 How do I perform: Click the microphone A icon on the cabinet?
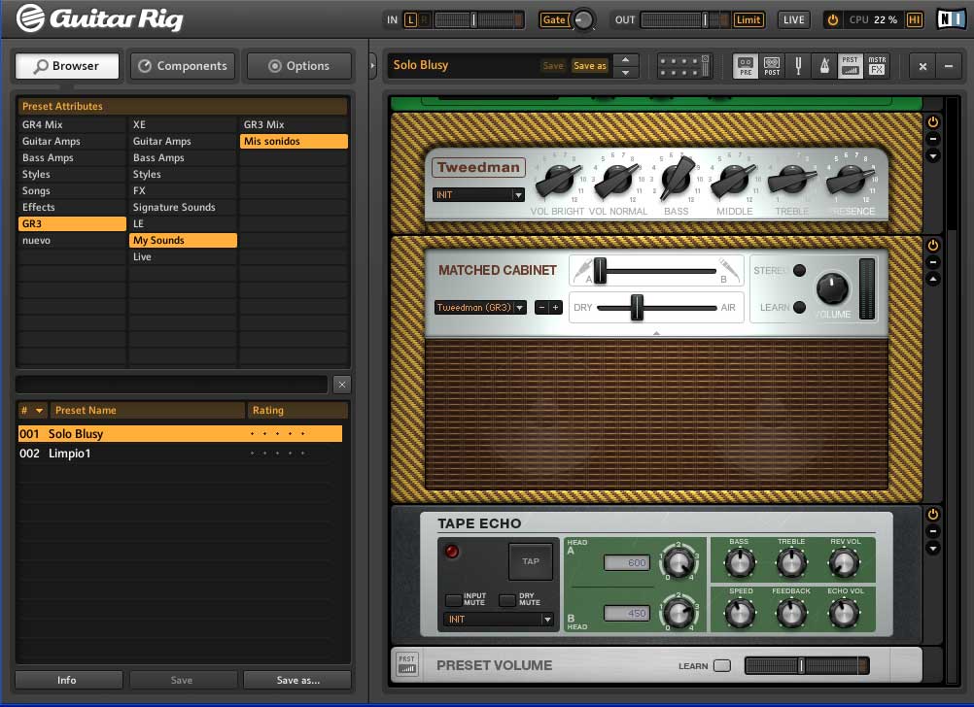(x=582, y=270)
